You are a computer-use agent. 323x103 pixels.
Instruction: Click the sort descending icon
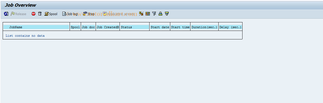tap(167, 14)
